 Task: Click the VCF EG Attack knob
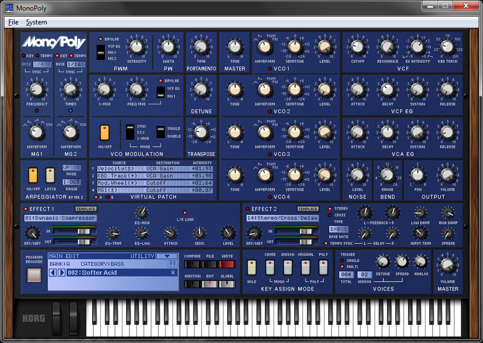(358, 90)
